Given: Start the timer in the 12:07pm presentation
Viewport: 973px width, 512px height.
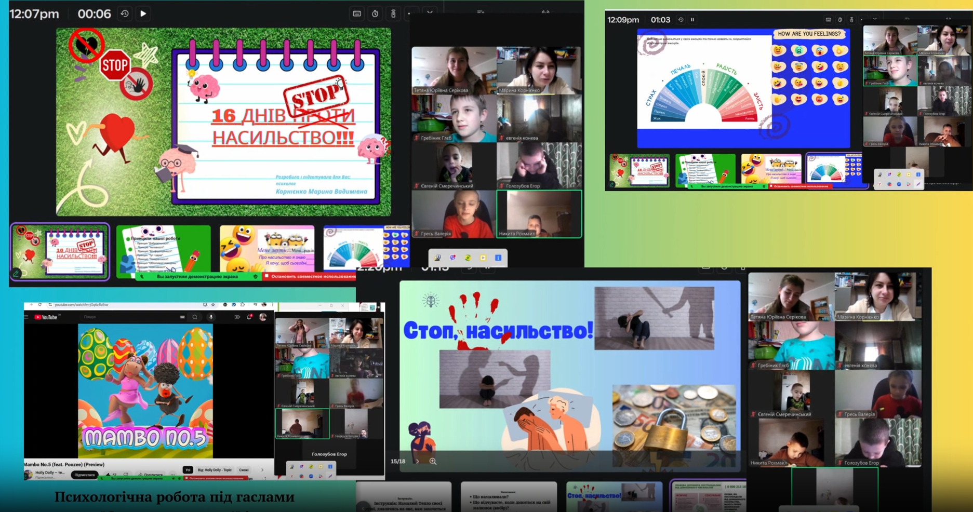Looking at the screenshot, I should (143, 14).
